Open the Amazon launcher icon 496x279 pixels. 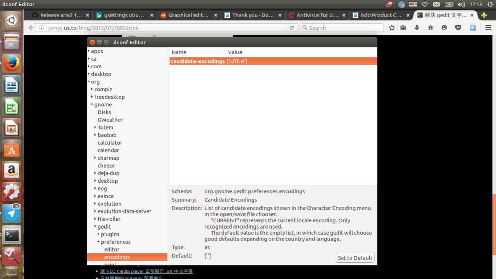(12, 170)
